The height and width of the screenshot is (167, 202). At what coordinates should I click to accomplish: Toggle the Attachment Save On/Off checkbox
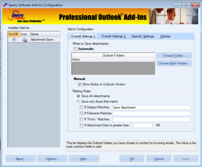coord(14,39)
